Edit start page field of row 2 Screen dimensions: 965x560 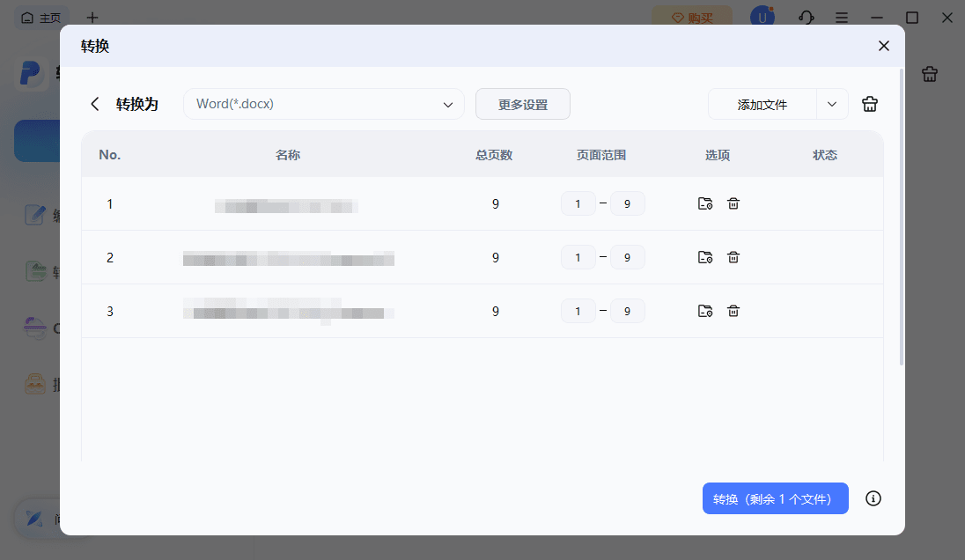point(578,257)
